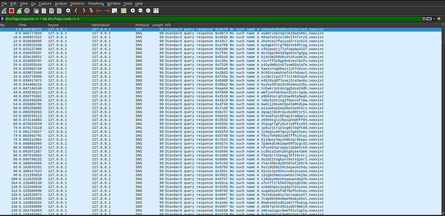
Task: Select packet 128 response 0xb8e7
Action: [x=220, y=199]
